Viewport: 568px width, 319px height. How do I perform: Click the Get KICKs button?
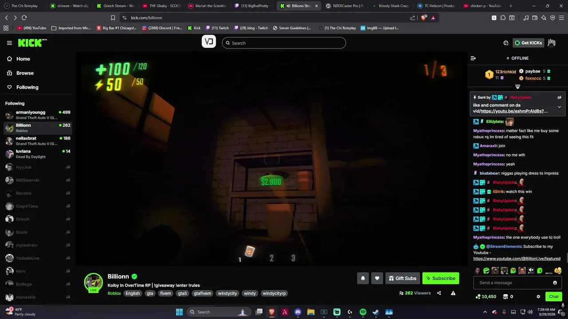coord(528,43)
